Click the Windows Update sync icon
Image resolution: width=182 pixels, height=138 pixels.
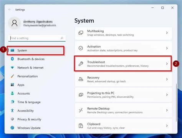click(x=12, y=128)
